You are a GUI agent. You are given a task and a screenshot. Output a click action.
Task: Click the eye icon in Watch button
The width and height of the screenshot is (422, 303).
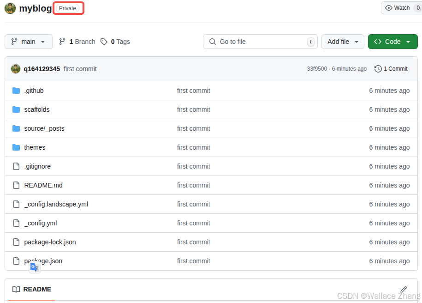(x=389, y=8)
